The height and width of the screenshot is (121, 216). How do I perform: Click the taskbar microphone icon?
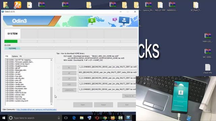59,118
